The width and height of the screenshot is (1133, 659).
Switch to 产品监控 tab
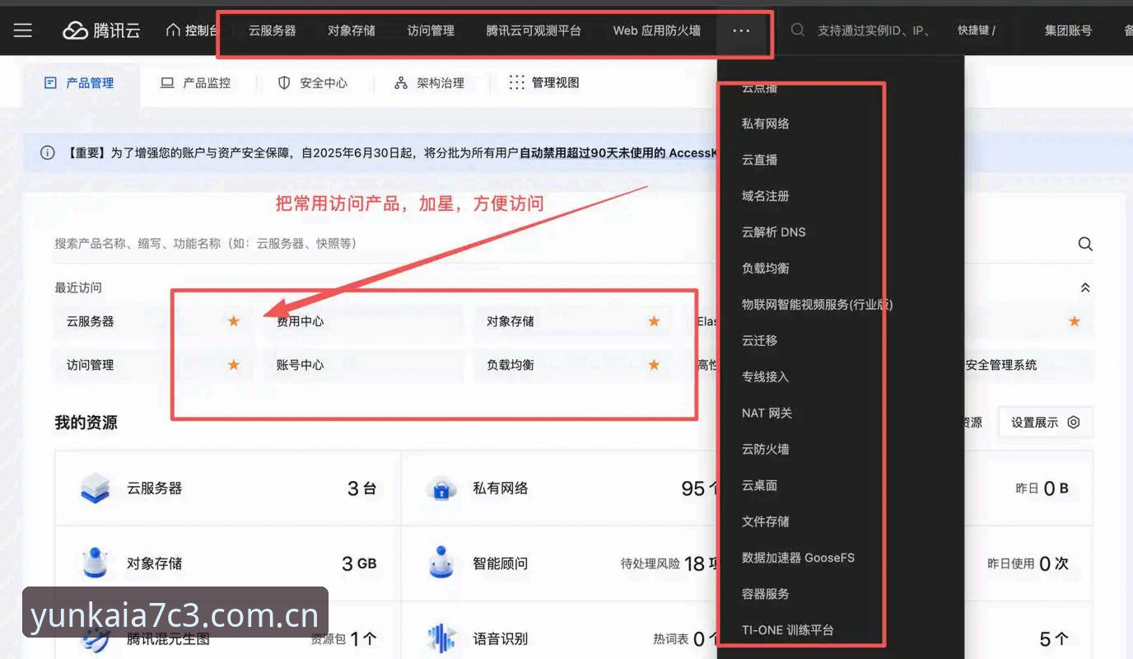(x=196, y=82)
